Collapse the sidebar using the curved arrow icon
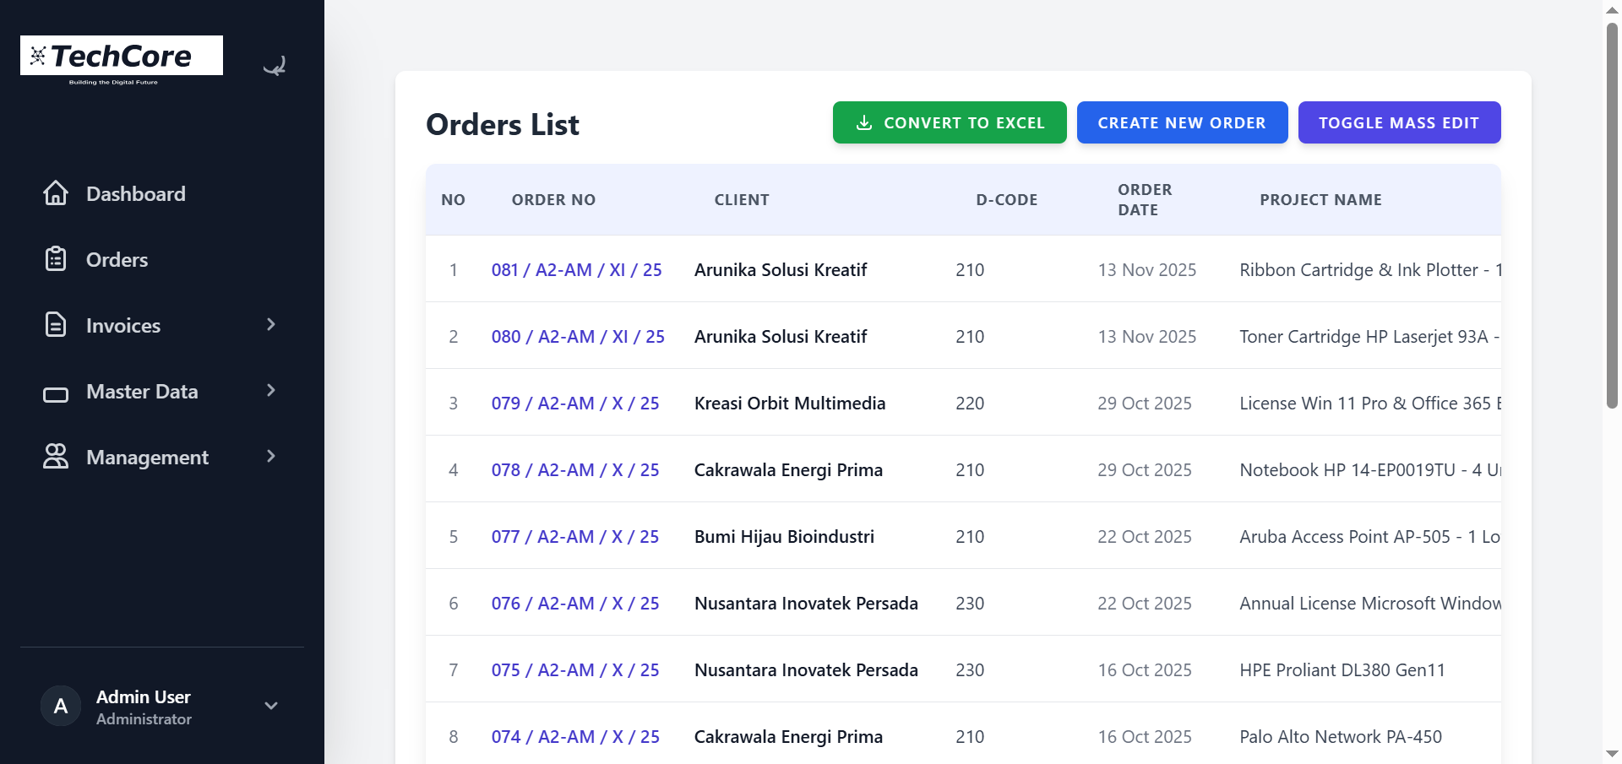The image size is (1622, 764). [274, 66]
